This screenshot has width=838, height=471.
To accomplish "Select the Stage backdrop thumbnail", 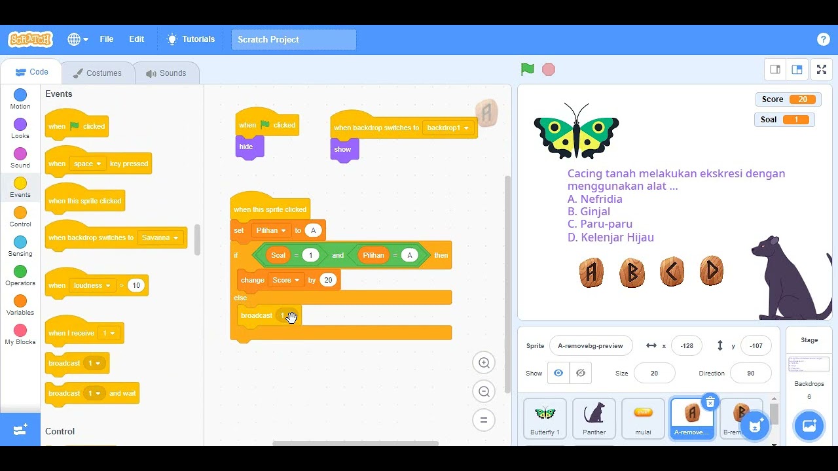I will [x=809, y=364].
